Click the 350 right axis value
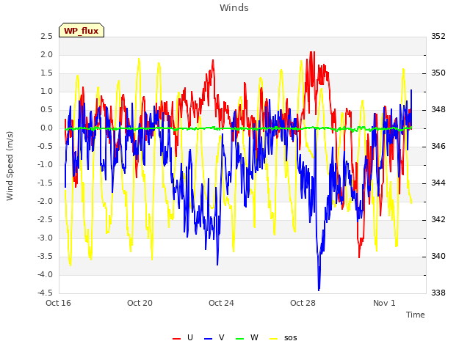 tap(438, 73)
